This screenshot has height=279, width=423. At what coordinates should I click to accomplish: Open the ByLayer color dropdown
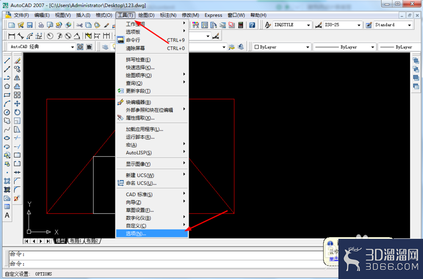308,47
